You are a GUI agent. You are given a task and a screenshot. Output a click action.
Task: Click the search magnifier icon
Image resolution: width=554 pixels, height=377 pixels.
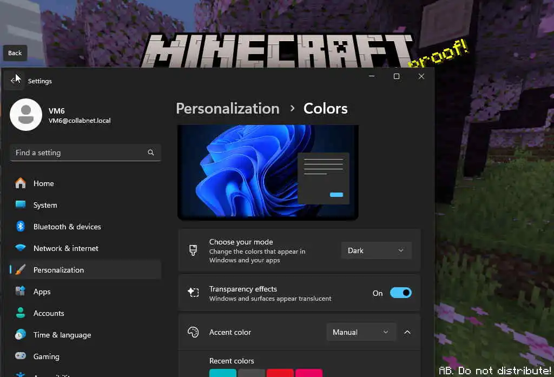click(151, 153)
